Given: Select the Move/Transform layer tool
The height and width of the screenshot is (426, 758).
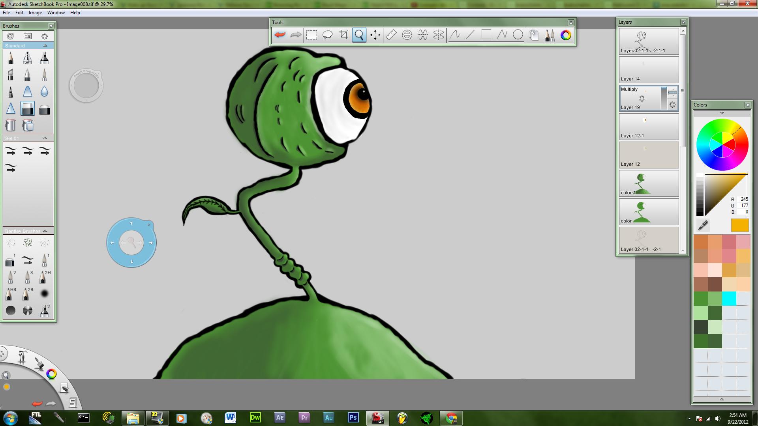Looking at the screenshot, I should (375, 35).
